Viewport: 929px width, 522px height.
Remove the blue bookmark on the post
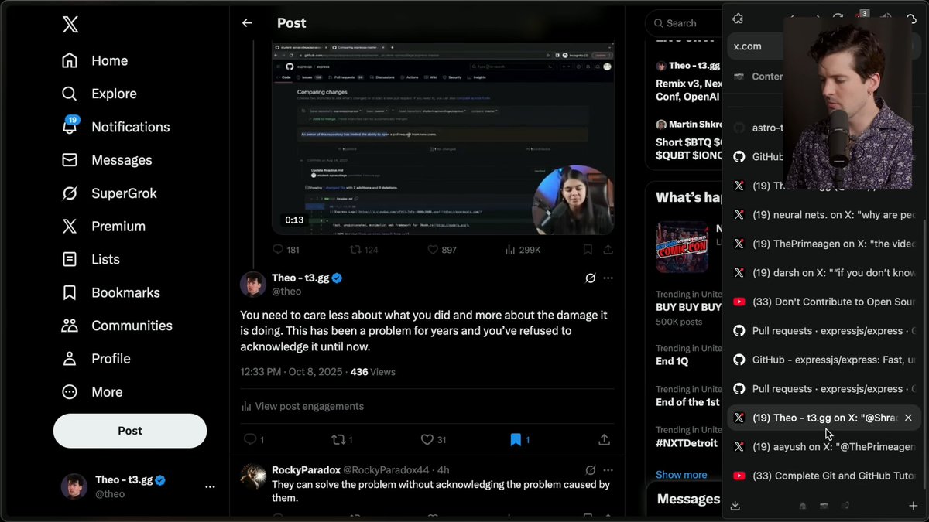click(516, 439)
